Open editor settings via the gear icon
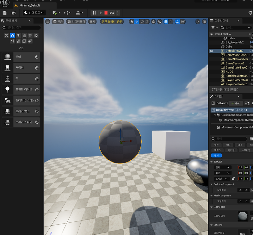 click(250, 13)
